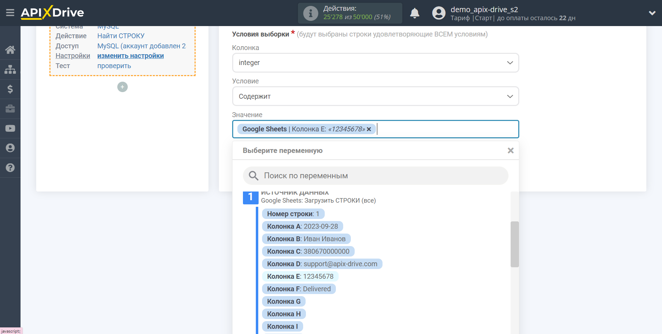The width and height of the screenshot is (662, 334).
Task: Click the user avatar icon
Action: click(x=439, y=13)
